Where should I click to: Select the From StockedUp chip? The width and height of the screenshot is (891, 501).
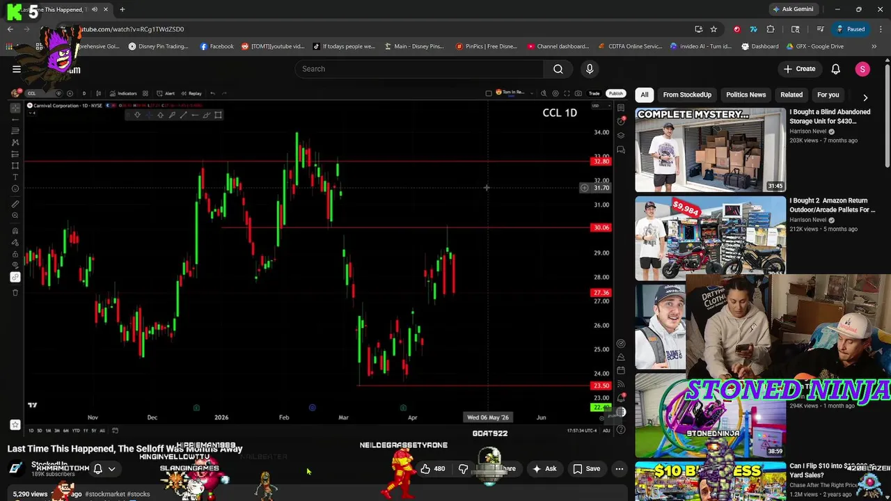click(x=687, y=95)
